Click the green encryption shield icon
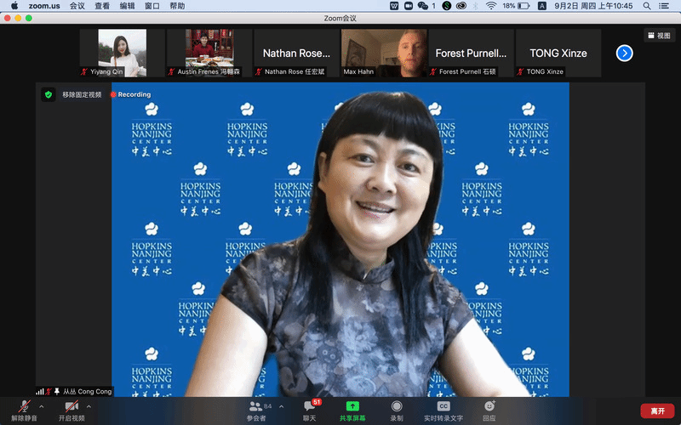This screenshot has width=681, height=425. [49, 94]
